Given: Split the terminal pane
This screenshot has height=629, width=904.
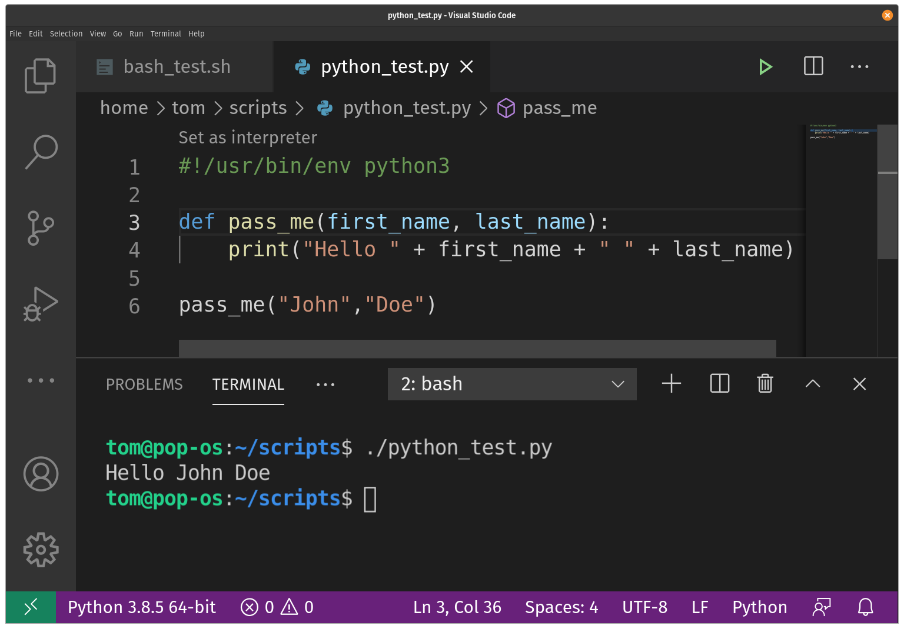Looking at the screenshot, I should [719, 384].
